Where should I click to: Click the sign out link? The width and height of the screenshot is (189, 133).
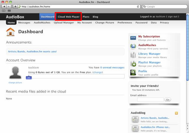click(x=172, y=16)
